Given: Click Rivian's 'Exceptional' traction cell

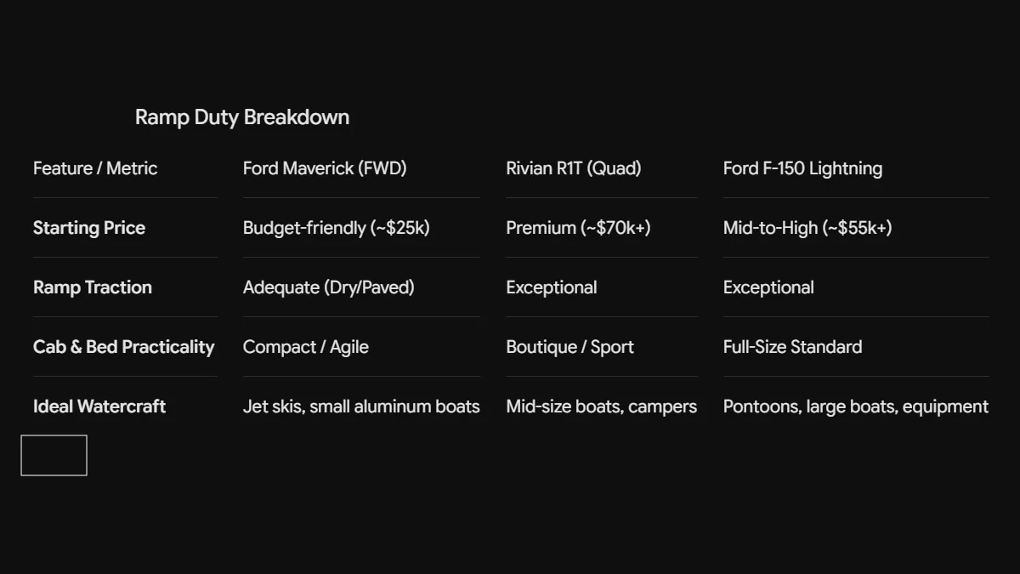Looking at the screenshot, I should [x=552, y=287].
